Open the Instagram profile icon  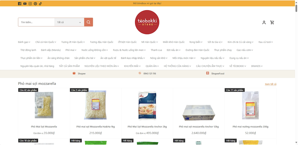[30, 4]
